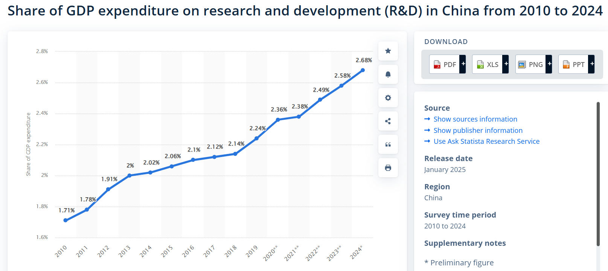This screenshot has width=608, height=271.
Task: Click the bell notification icon
Action: click(x=388, y=75)
